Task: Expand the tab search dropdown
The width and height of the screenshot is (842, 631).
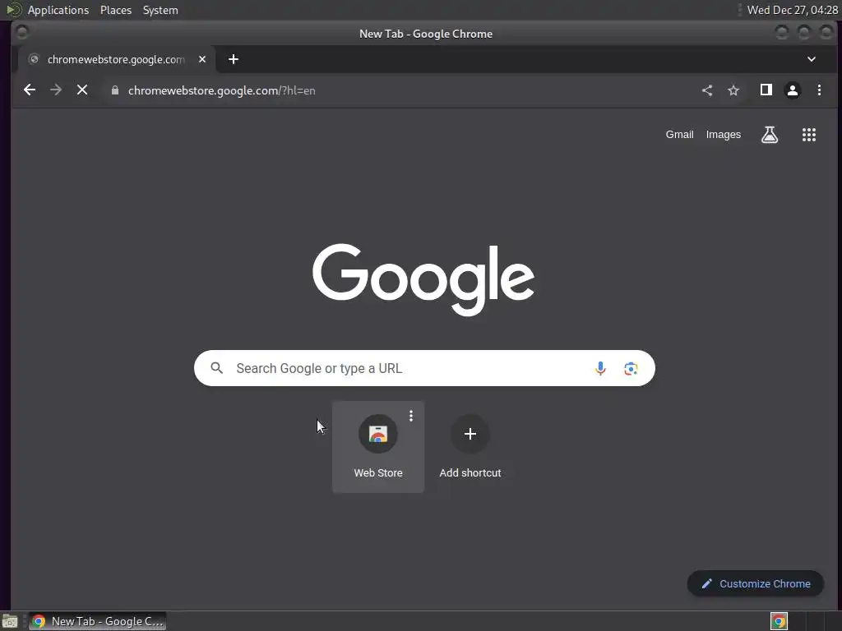Action: coord(812,59)
